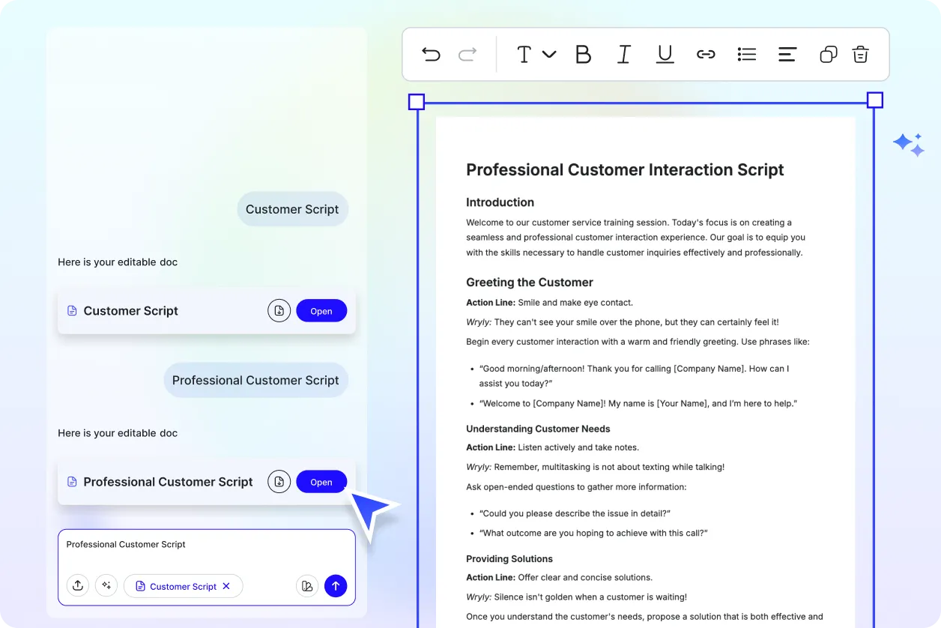941x628 pixels.
Task: Toggle italic formatting
Action: point(624,54)
